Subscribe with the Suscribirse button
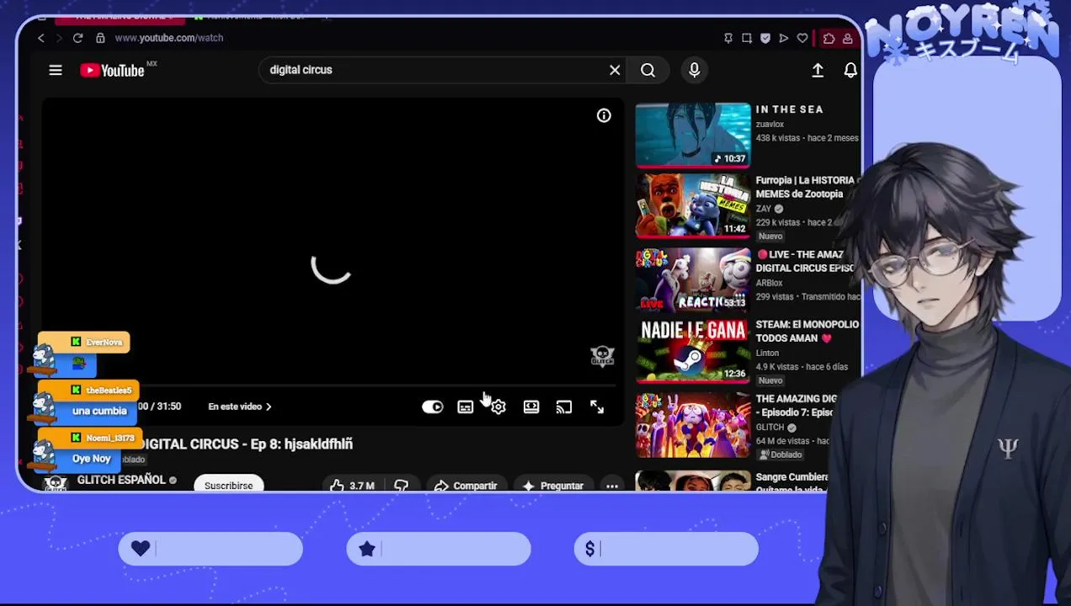Screen dimensions: 1071x606 point(228,486)
